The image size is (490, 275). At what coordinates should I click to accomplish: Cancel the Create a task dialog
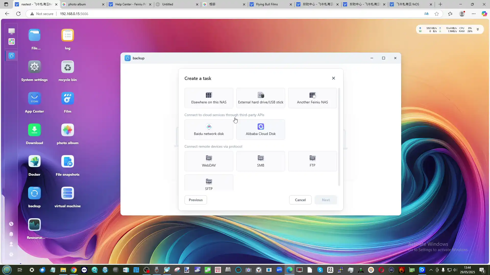coord(300,200)
